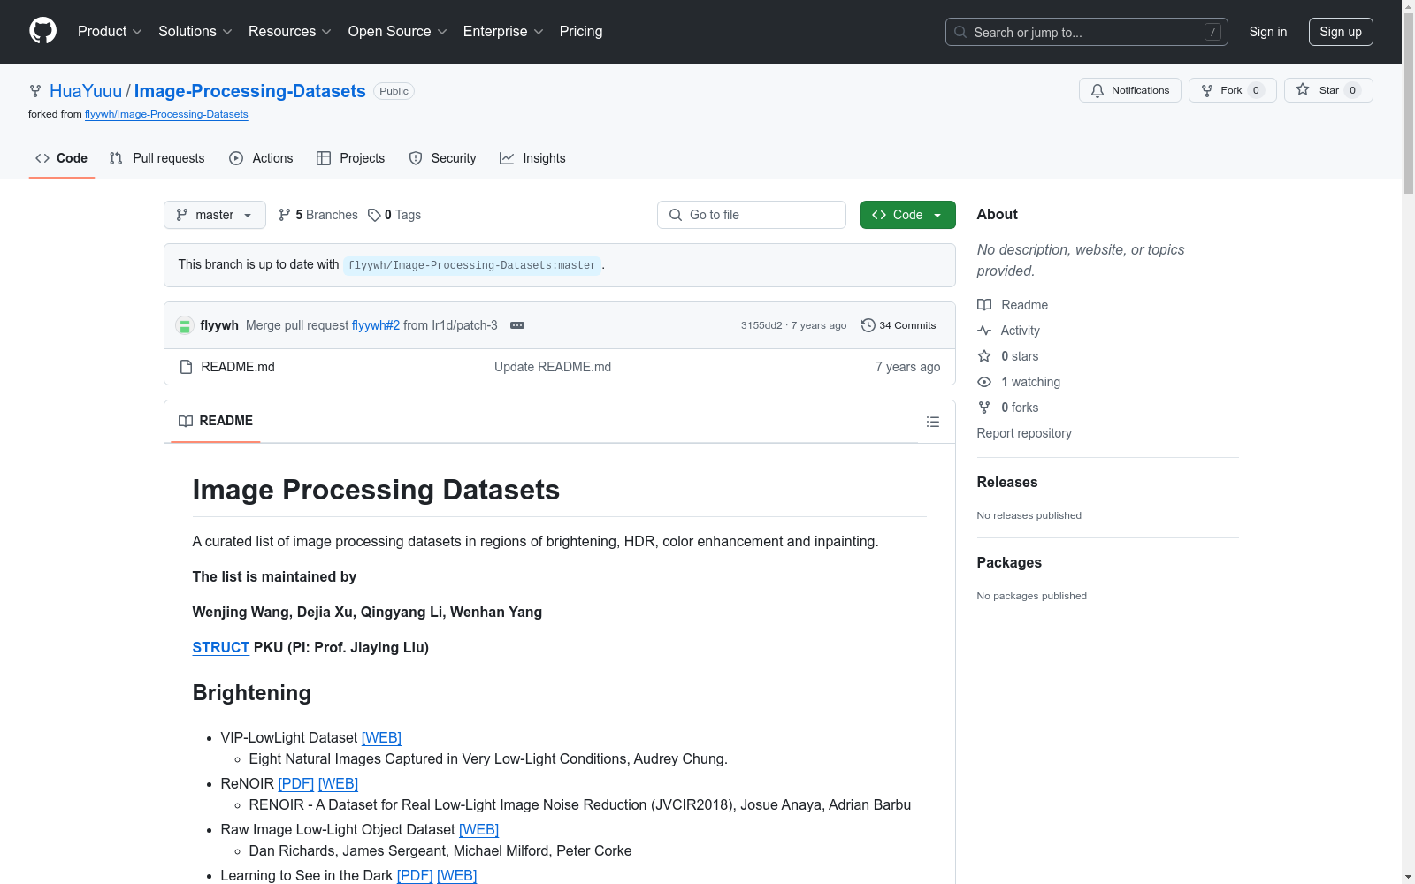This screenshot has width=1415, height=884.
Task: Open the 34 Commits history
Action: [899, 325]
